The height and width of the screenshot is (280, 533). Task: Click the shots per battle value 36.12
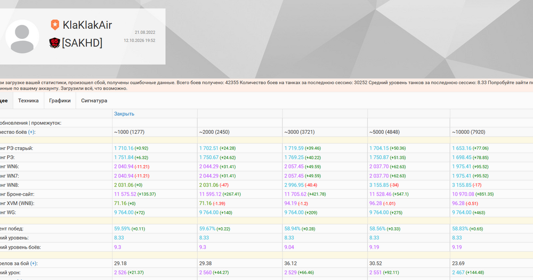(290, 263)
